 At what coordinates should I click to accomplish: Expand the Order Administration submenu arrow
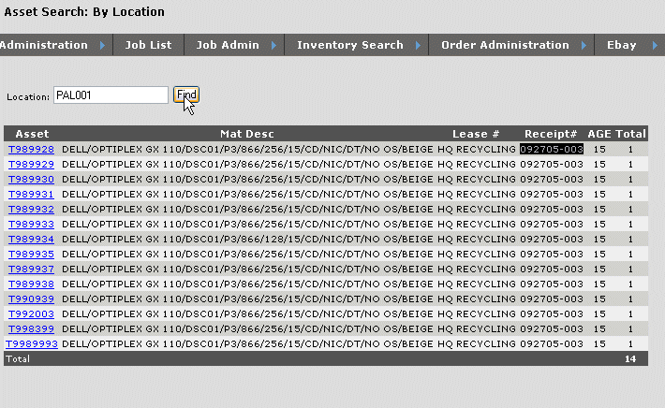[584, 45]
